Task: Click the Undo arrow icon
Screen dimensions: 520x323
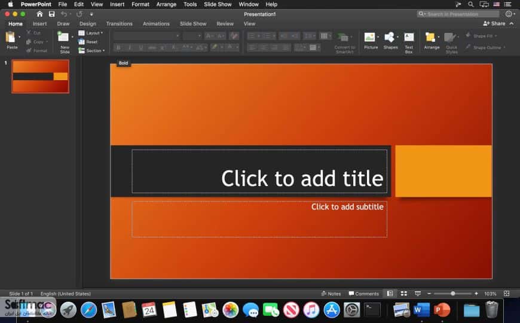Action: [x=64, y=14]
